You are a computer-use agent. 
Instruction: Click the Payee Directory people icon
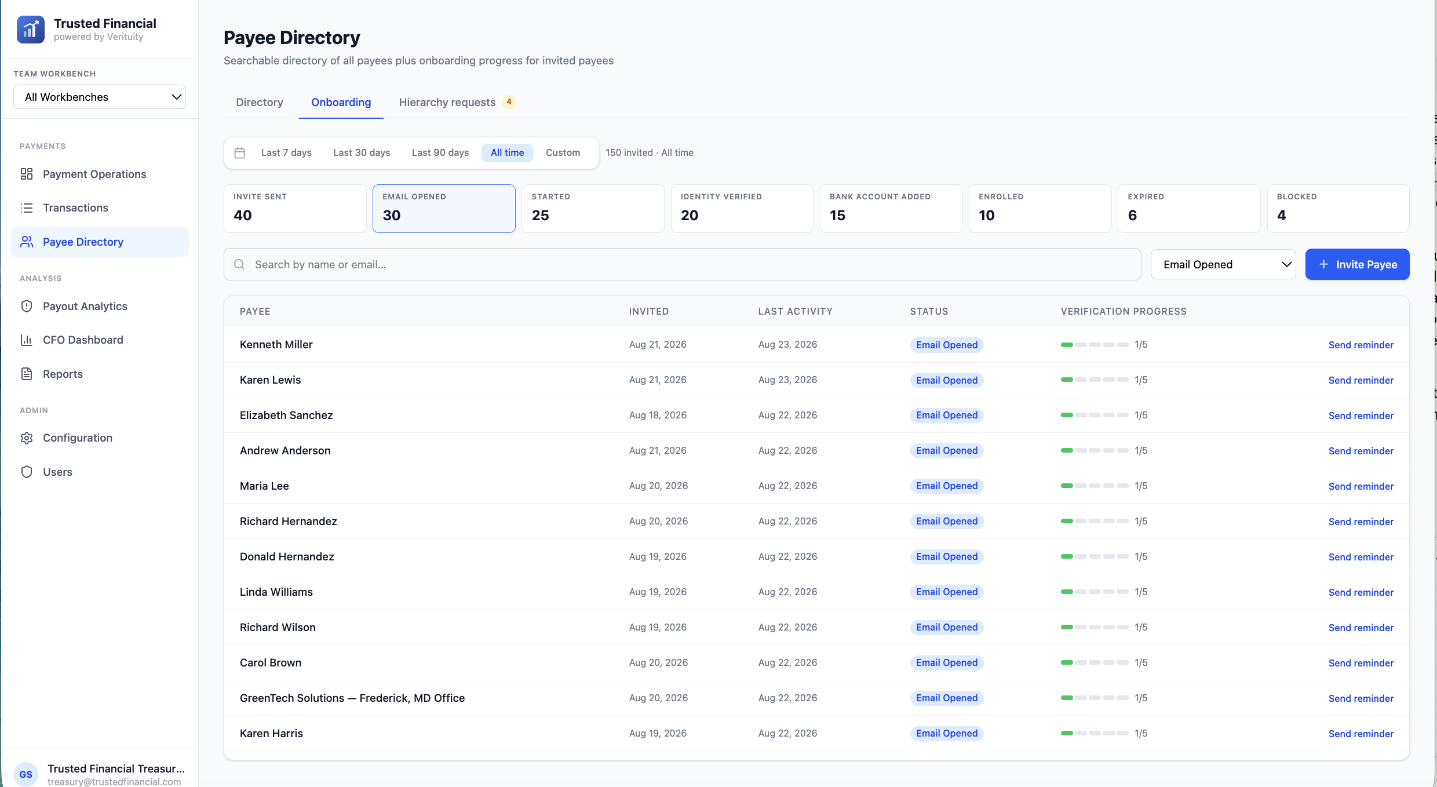coord(27,242)
